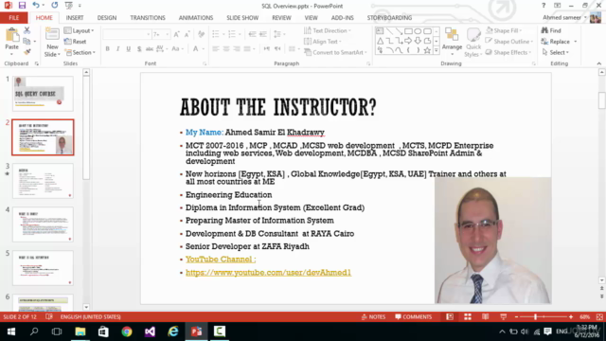This screenshot has width=606, height=341.
Task: Switch to Slide Sorter view
Action: 468,316
